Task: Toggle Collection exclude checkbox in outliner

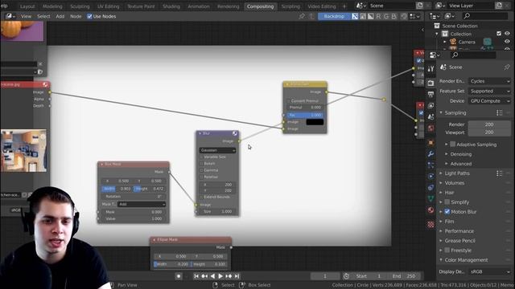Action: pos(499,34)
